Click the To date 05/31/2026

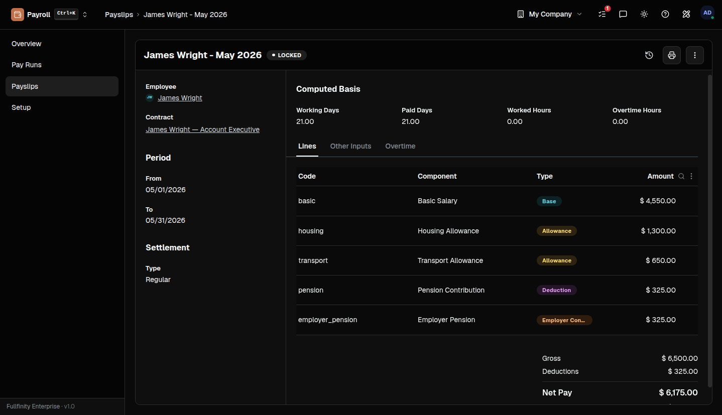(x=166, y=220)
